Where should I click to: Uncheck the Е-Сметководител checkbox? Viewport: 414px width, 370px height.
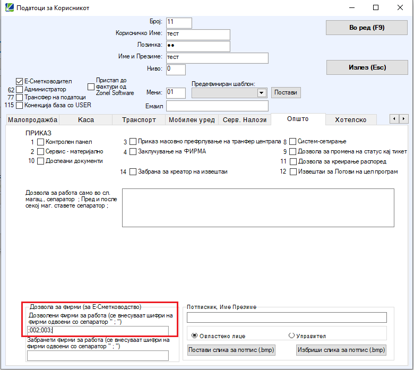pos(19,82)
